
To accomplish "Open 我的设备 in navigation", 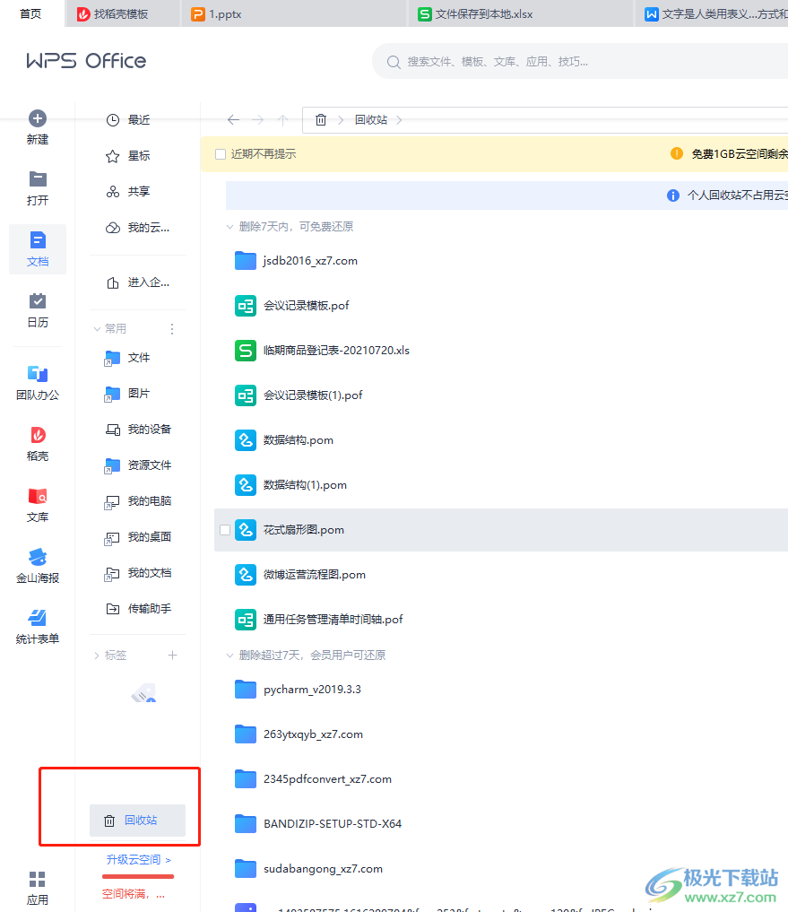I will coord(138,430).
